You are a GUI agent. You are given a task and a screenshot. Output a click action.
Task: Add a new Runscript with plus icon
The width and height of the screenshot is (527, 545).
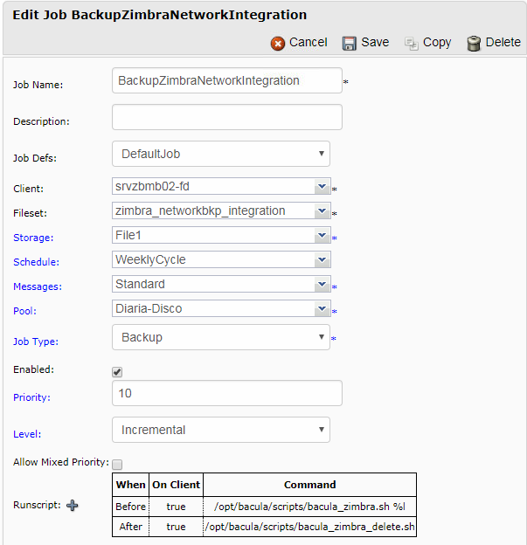73,505
